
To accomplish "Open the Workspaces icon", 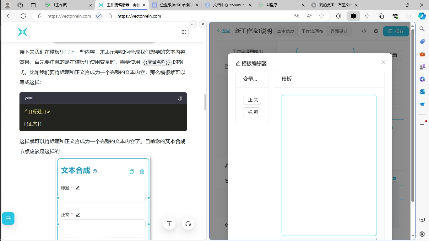I will point(20,5).
